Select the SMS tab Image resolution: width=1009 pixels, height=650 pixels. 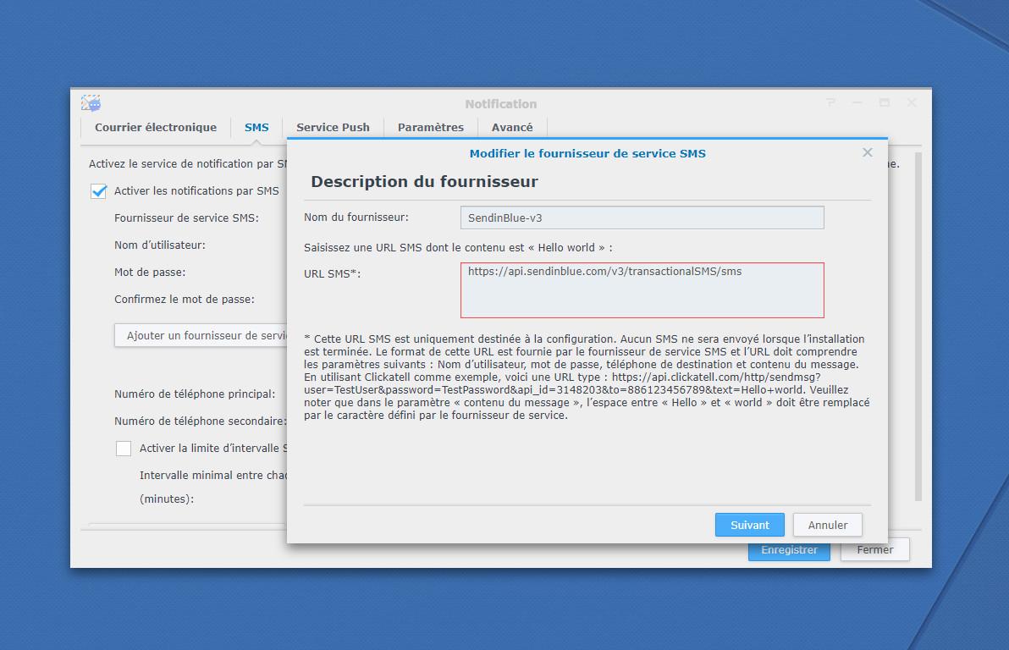[x=256, y=128]
